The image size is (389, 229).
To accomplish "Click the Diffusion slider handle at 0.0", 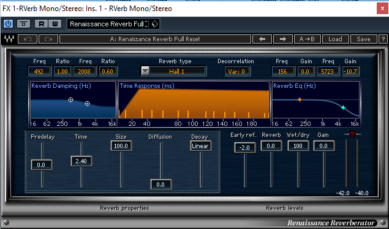I will pyautogui.click(x=161, y=185).
